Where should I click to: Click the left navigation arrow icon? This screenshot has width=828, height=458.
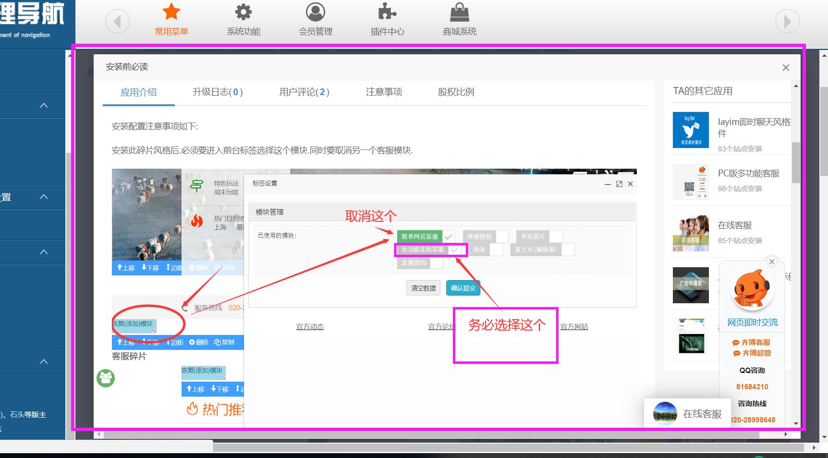click(x=118, y=21)
